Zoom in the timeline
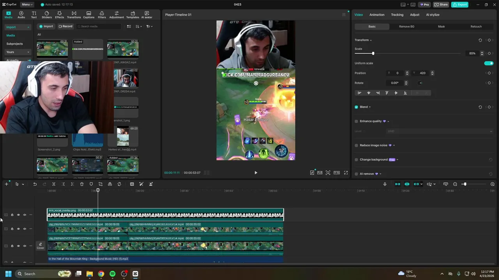499x280 pixels. click(492, 184)
